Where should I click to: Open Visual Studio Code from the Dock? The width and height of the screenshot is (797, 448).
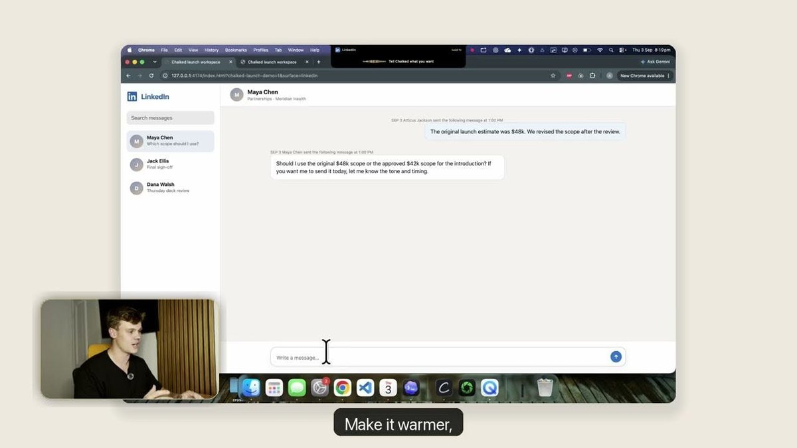tap(365, 388)
